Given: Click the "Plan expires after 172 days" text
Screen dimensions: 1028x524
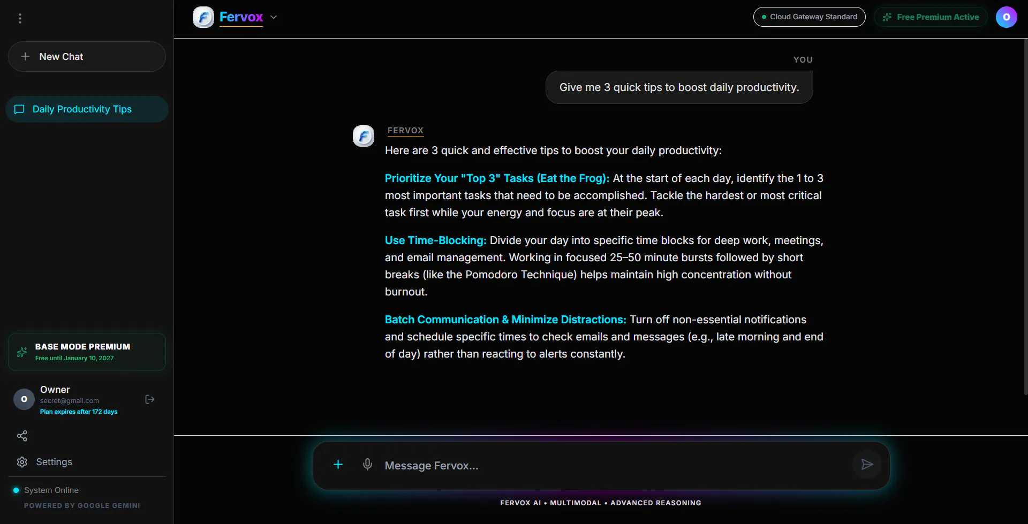Looking at the screenshot, I should (x=79, y=412).
